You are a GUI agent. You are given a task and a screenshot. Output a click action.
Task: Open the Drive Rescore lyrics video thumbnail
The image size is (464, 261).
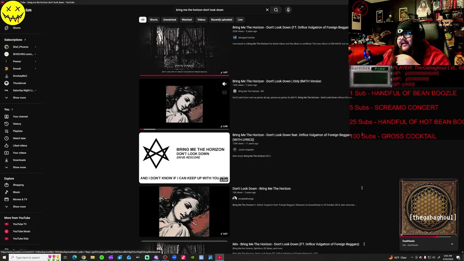point(184,158)
